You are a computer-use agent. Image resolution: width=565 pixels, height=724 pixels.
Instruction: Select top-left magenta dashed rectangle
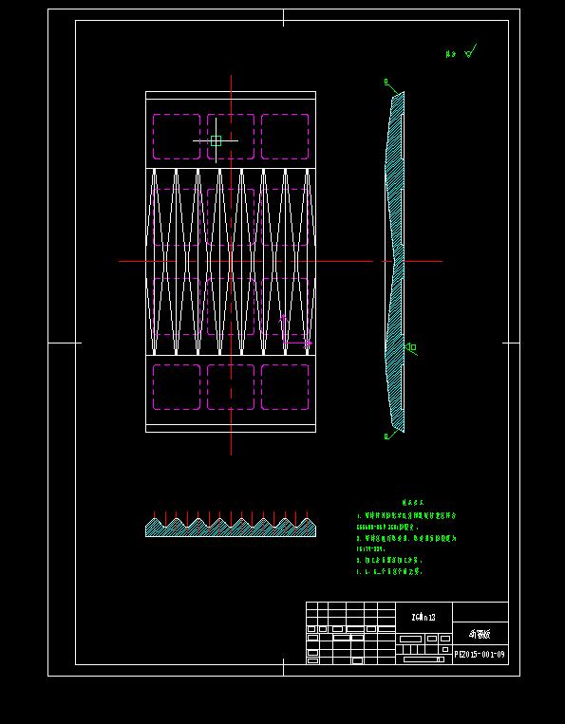pos(177,137)
